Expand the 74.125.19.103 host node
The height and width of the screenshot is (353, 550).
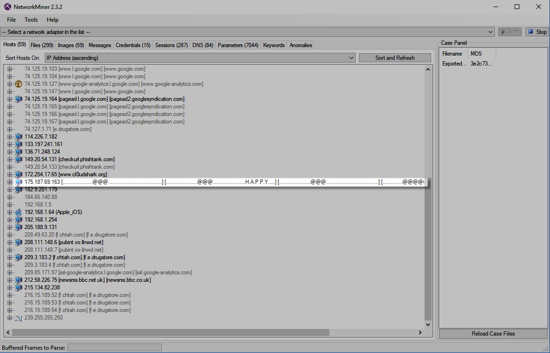(x=9, y=69)
